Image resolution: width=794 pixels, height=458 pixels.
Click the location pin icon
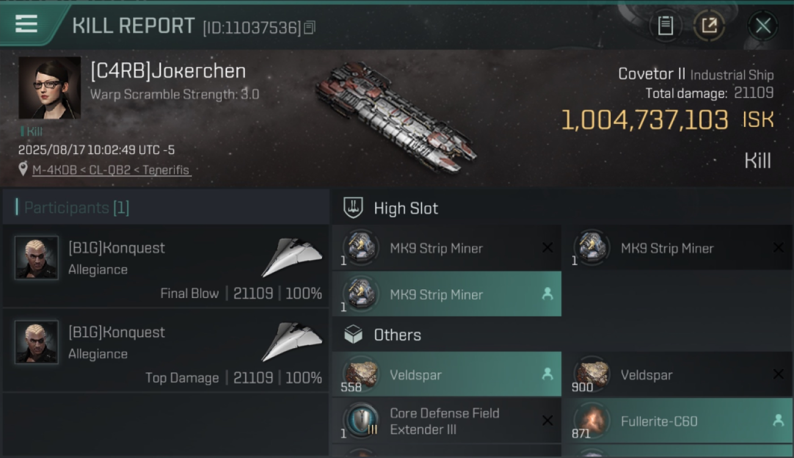(x=23, y=170)
